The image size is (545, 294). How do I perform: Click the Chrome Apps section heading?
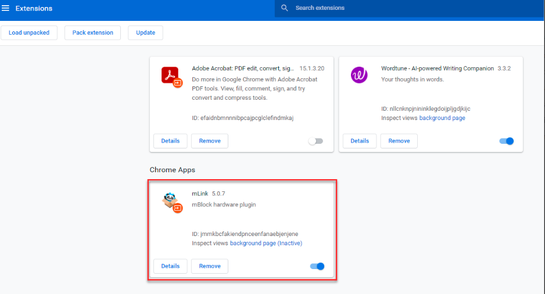173,170
